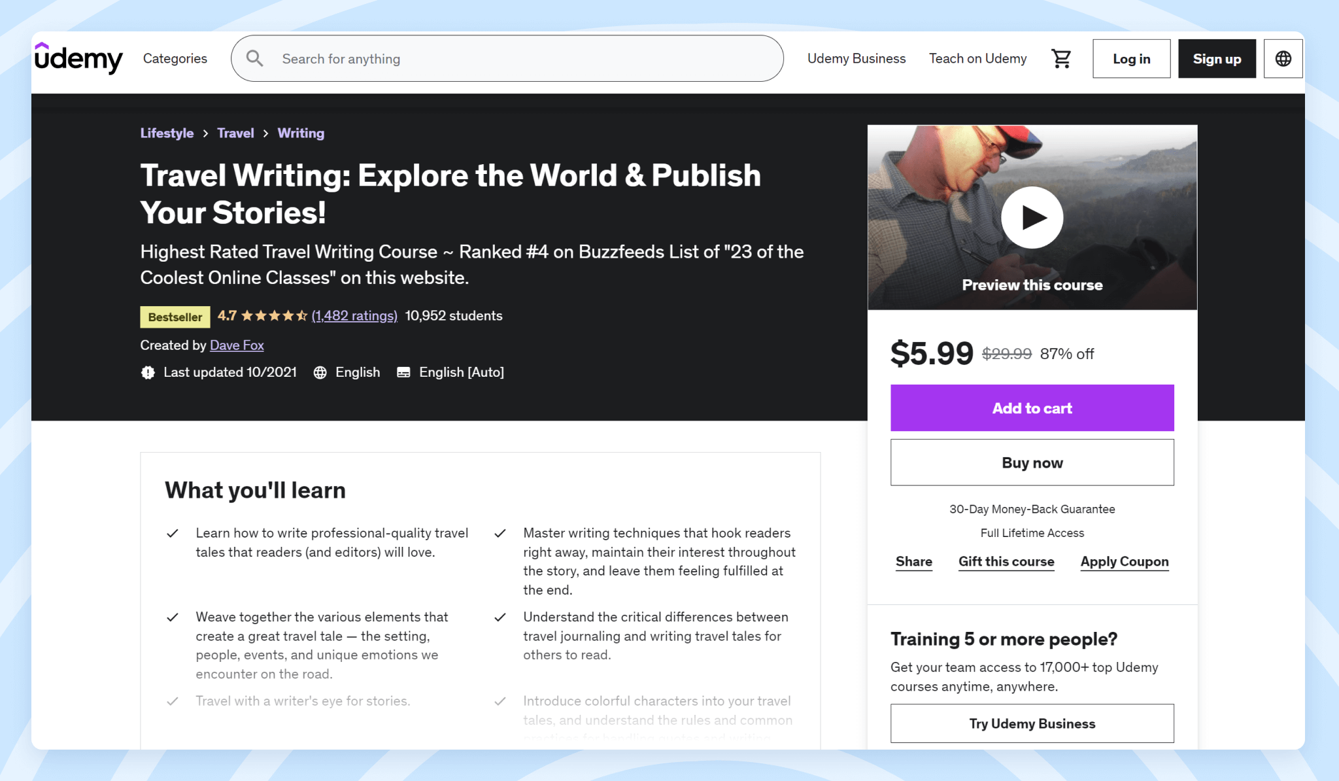Click the chevron between Lifestyle and Travel
The image size is (1339, 781).
pos(205,133)
